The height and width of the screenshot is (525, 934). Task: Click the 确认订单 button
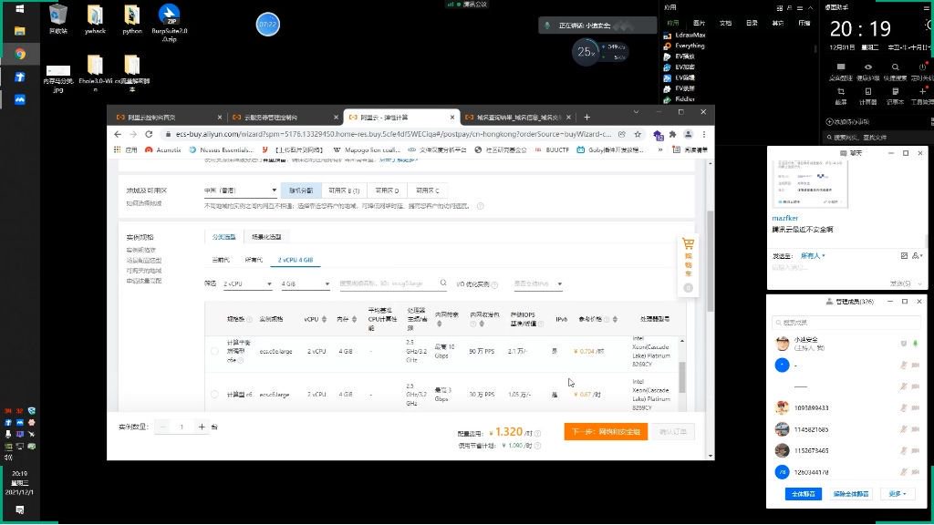(673, 431)
